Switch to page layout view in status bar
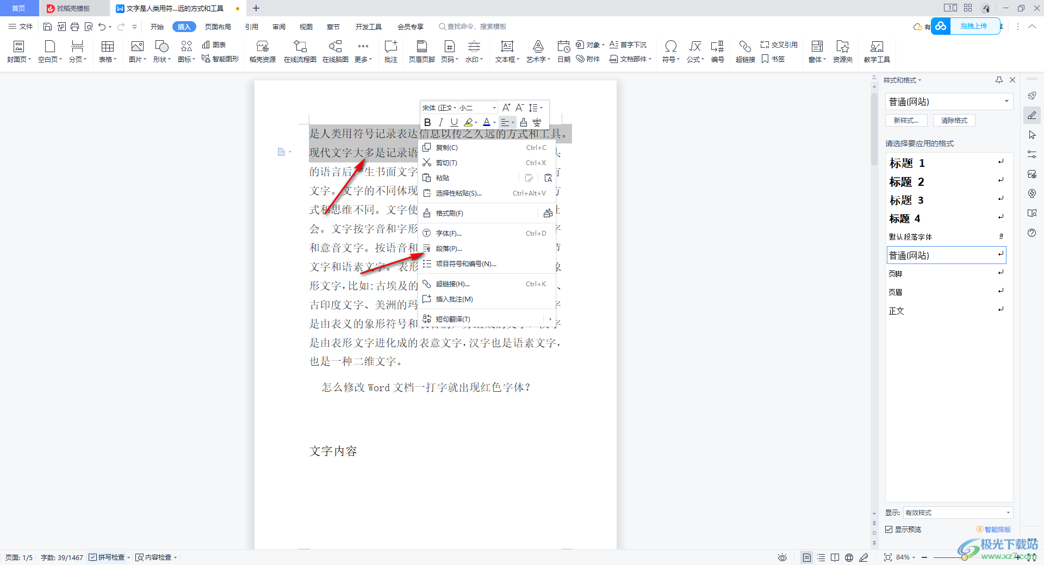This screenshot has height=565, width=1044. pos(807,557)
